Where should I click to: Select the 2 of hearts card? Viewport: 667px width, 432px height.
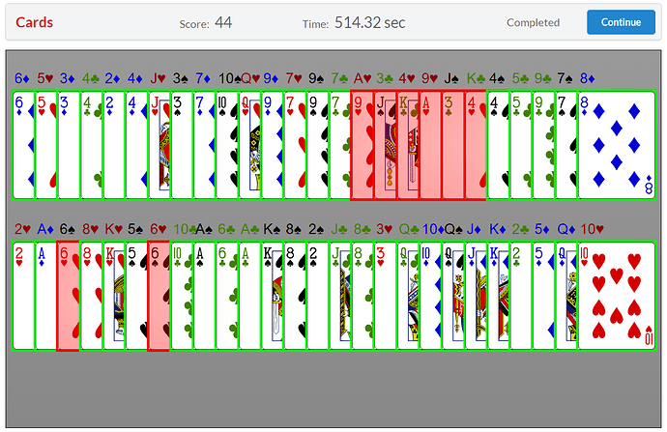click(x=24, y=296)
